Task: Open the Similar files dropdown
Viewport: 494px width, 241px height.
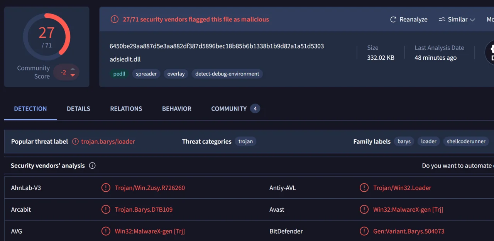Action: (x=457, y=19)
